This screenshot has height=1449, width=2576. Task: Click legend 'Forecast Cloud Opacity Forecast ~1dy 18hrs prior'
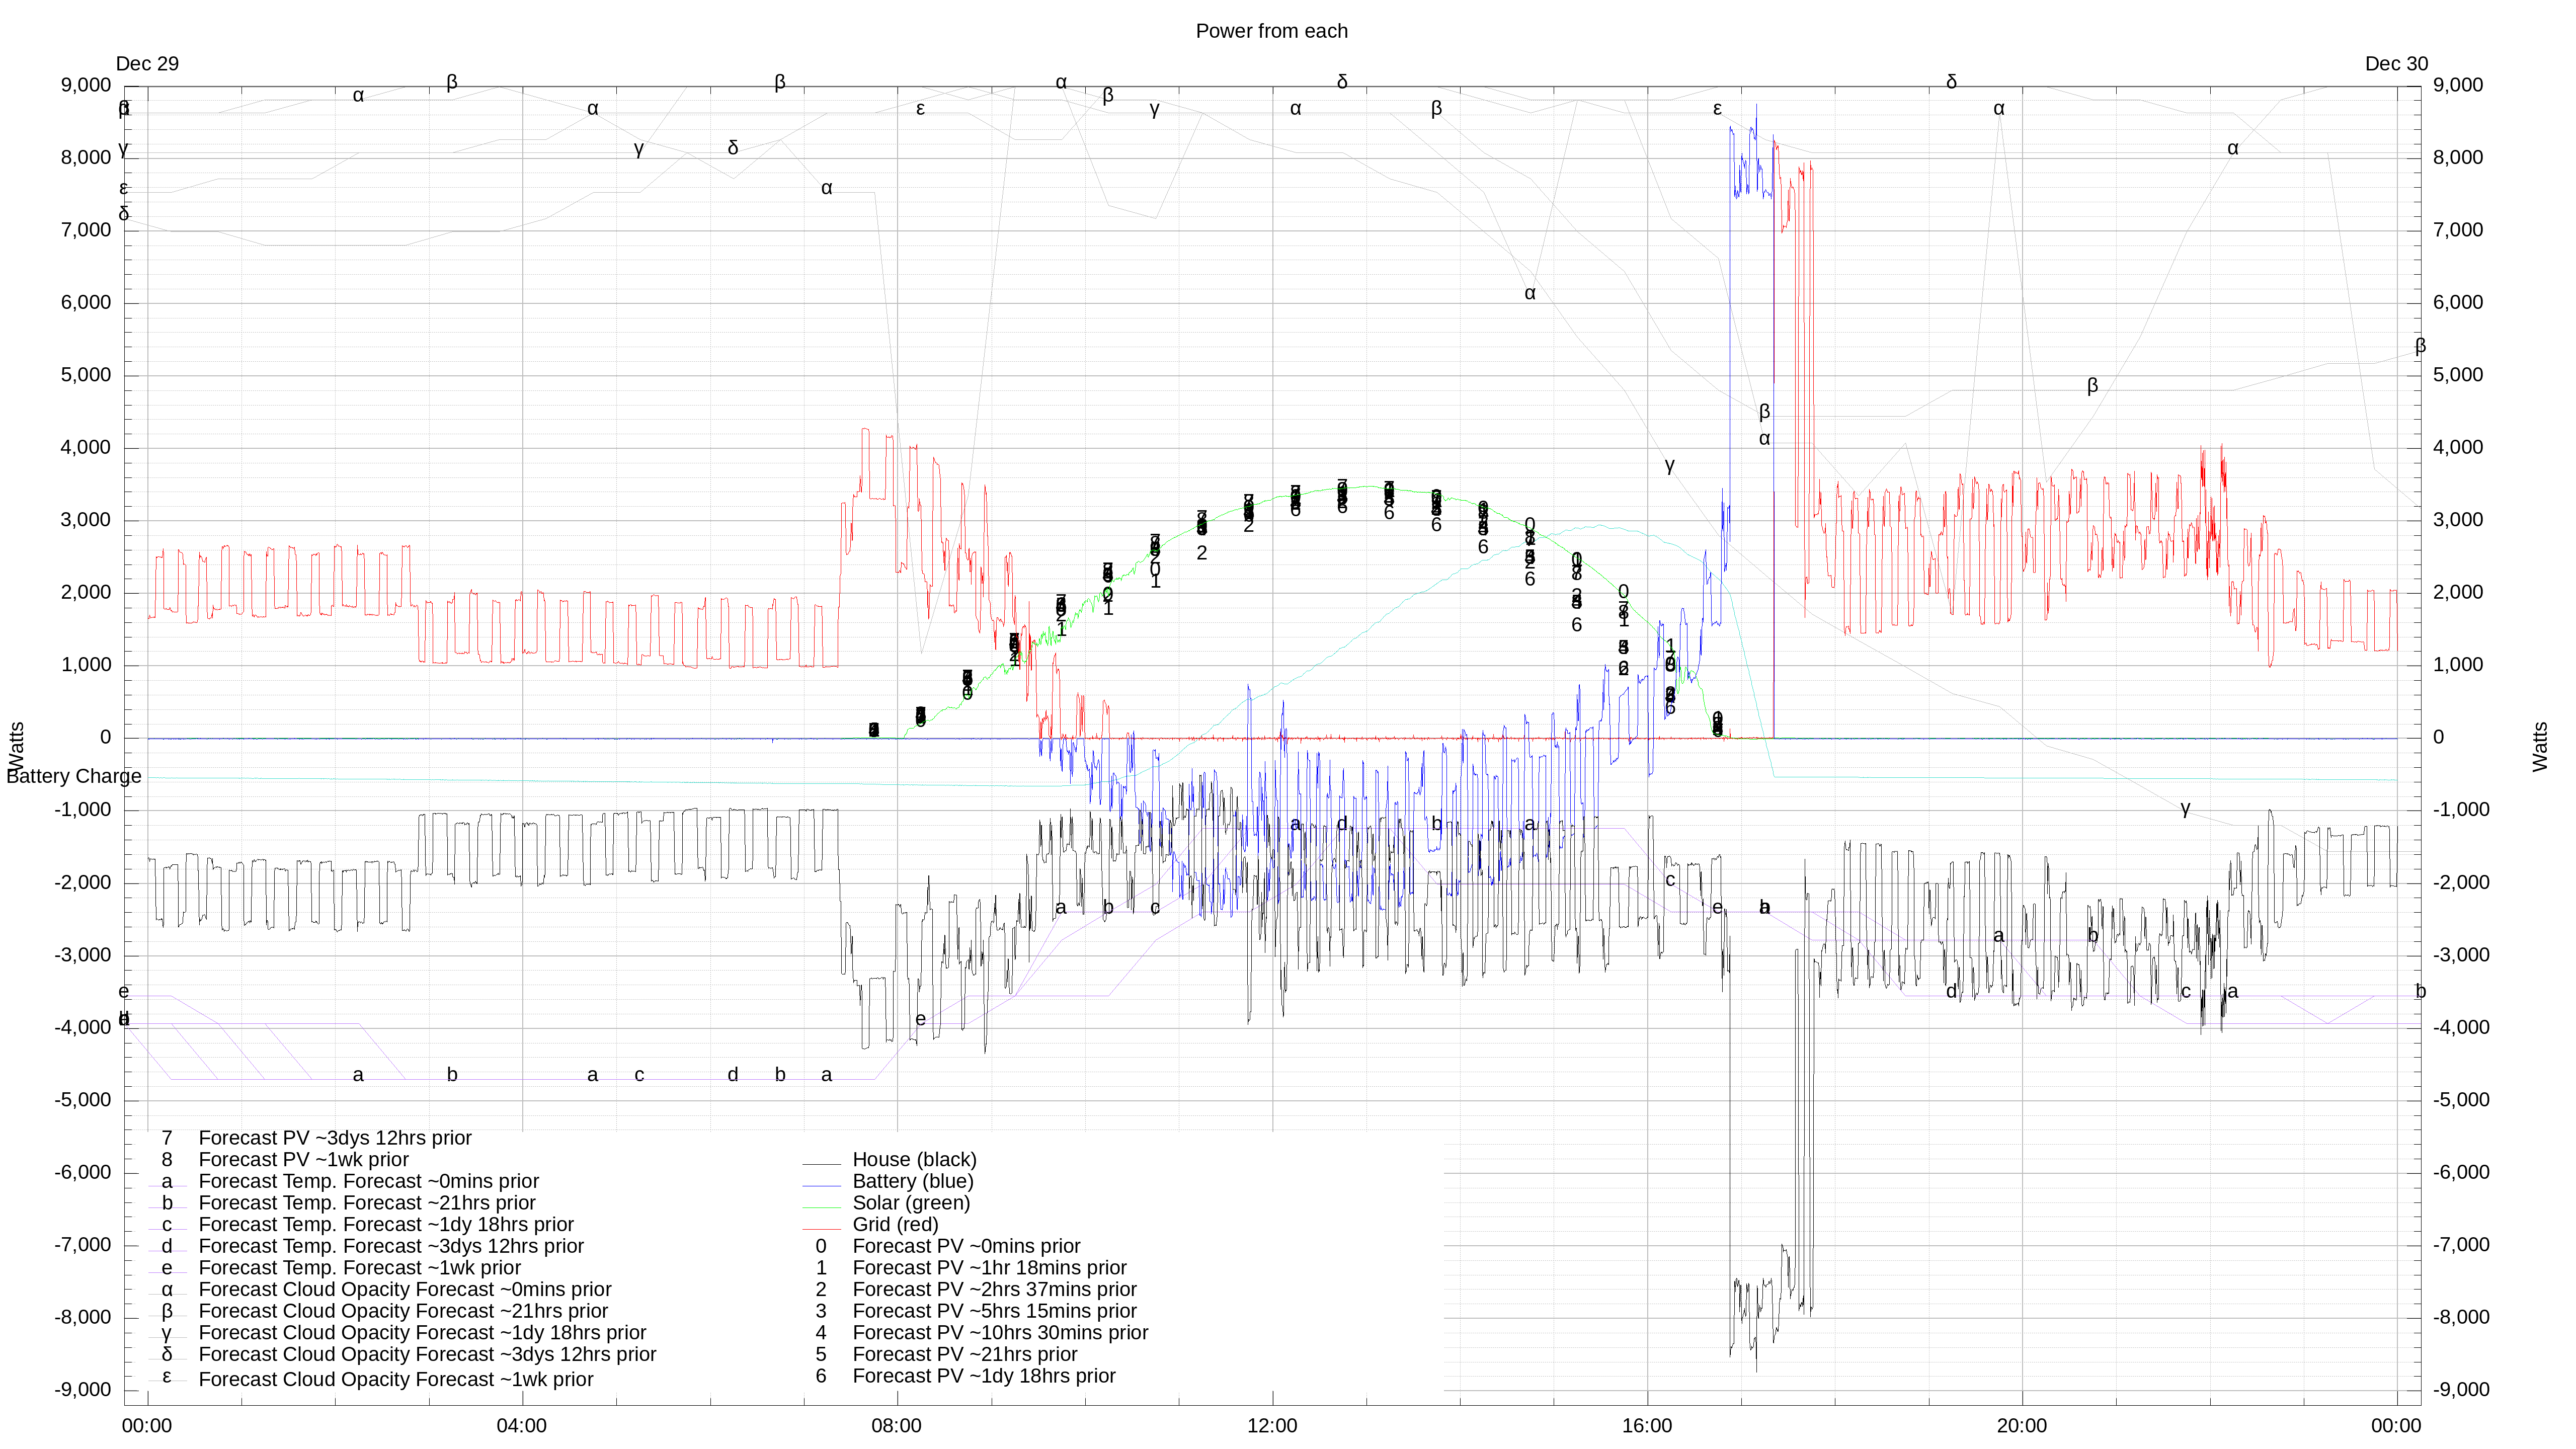coord(422,1333)
